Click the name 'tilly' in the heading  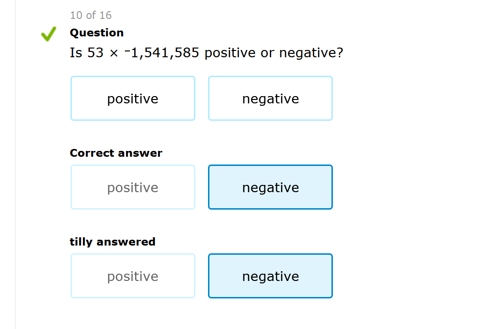(80, 242)
